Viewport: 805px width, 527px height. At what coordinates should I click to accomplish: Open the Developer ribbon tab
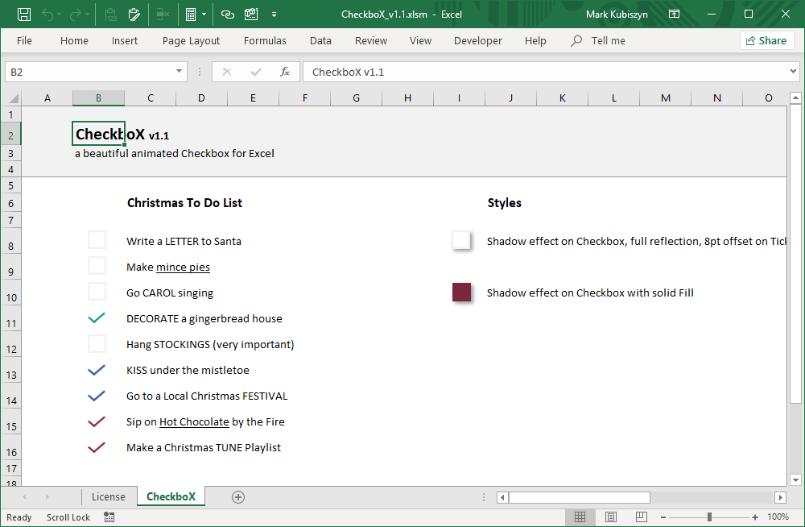tap(477, 40)
